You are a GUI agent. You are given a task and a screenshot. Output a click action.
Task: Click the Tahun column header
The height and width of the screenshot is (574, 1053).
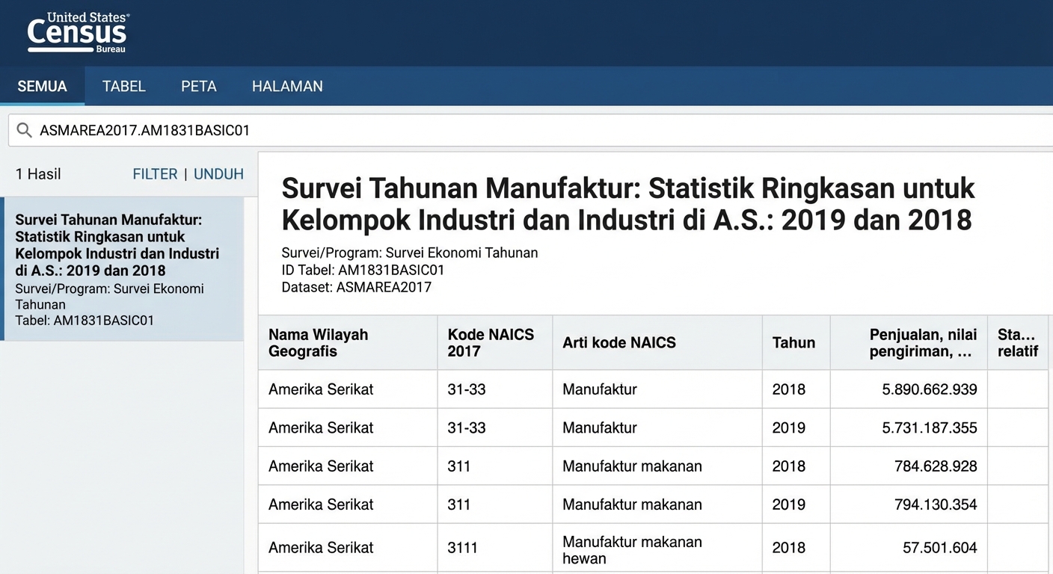(x=795, y=343)
